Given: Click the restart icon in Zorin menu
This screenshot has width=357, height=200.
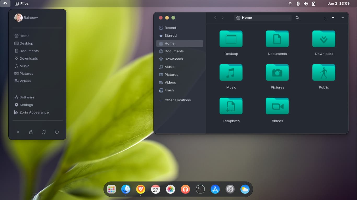Looking at the screenshot, I should click(x=44, y=132).
